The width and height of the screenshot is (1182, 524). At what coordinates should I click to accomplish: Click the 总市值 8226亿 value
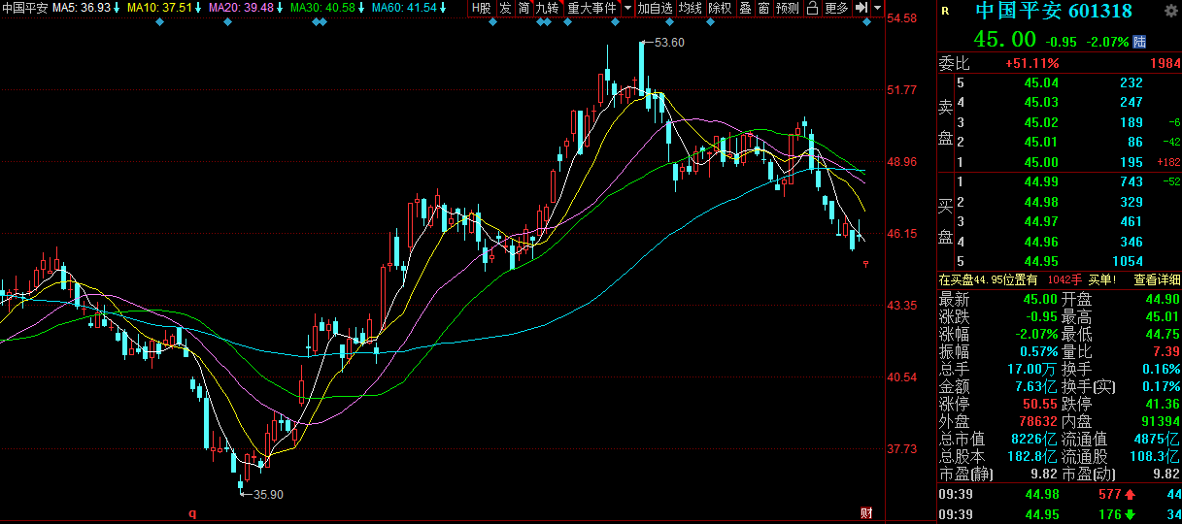click(1034, 440)
